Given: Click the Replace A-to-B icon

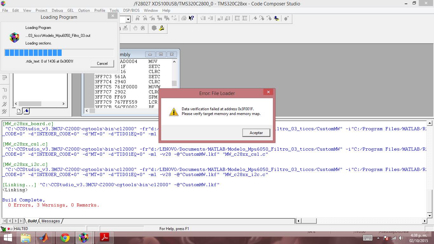Looking at the screenshot, I should click(174, 18).
